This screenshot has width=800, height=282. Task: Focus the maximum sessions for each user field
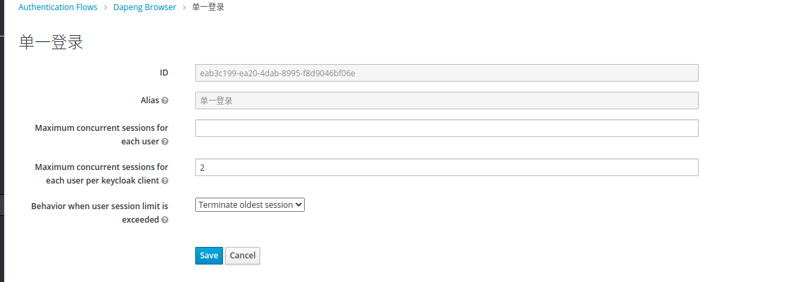[x=447, y=128]
